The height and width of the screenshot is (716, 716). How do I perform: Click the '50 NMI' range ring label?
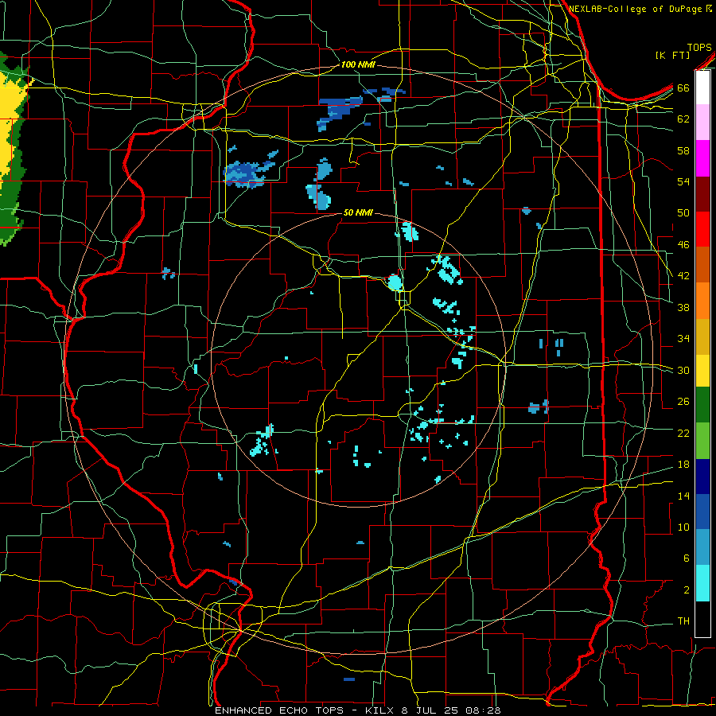[x=358, y=212]
